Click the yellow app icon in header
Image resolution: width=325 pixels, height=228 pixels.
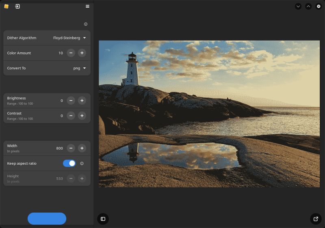(x=6, y=6)
